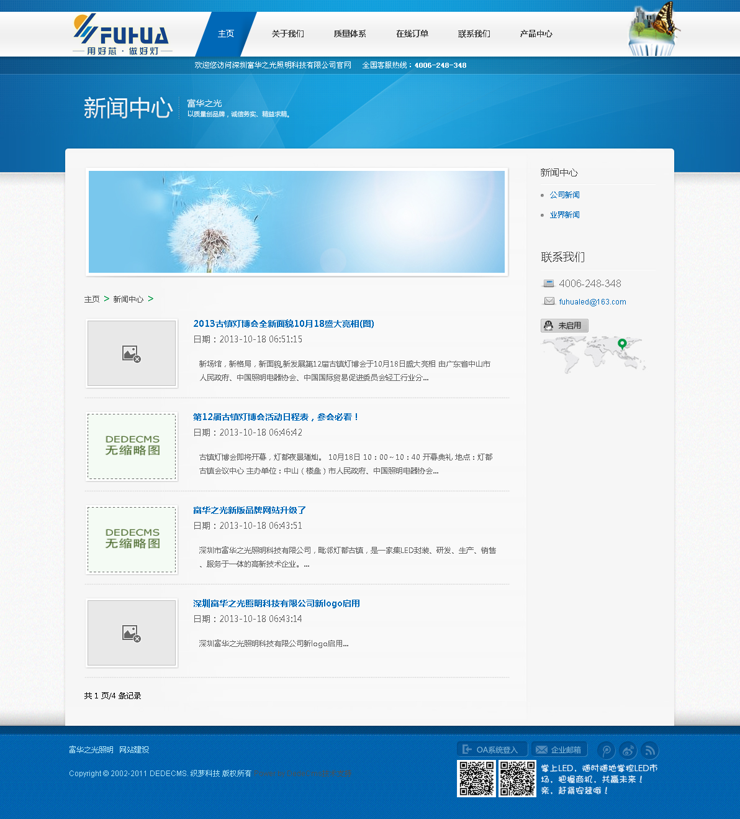Open the RSS feed icon

pos(649,751)
